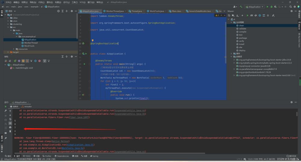Image resolution: width=301 pixels, height=162 pixels.
Task: Start debugging with the green bug icon
Action: point(272,7)
